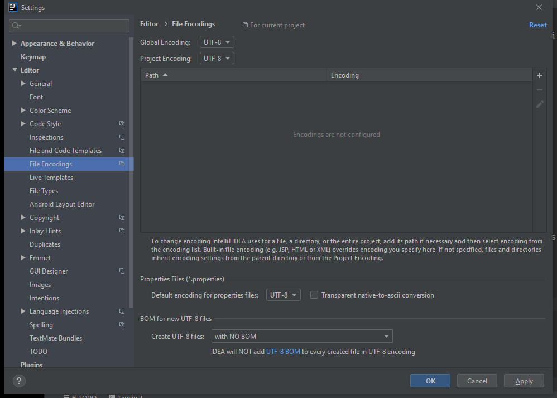
Task: Click the help question mark icon
Action: 19,381
